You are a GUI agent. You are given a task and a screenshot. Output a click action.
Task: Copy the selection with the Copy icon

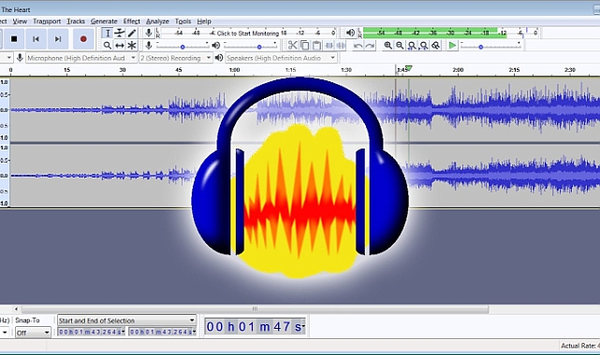pos(305,46)
